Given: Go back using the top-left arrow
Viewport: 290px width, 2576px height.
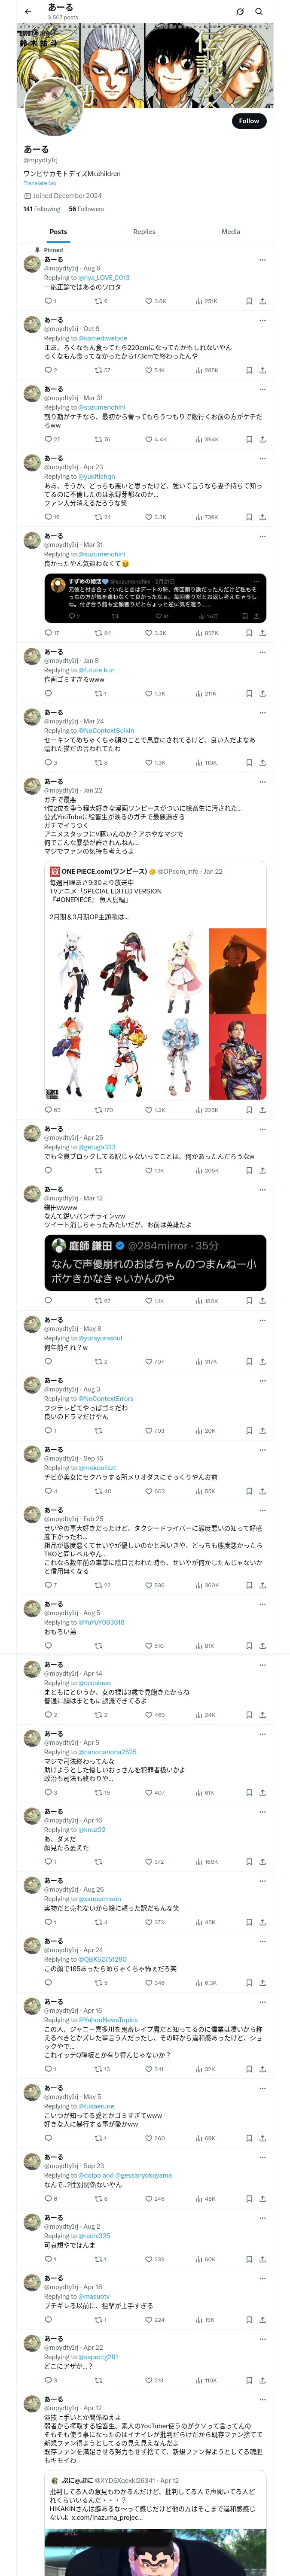Looking at the screenshot, I should tap(27, 12).
